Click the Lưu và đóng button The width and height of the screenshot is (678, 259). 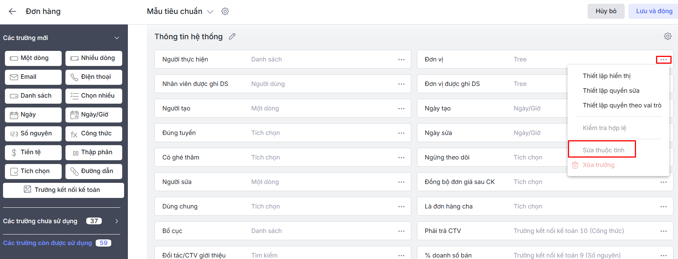point(654,11)
